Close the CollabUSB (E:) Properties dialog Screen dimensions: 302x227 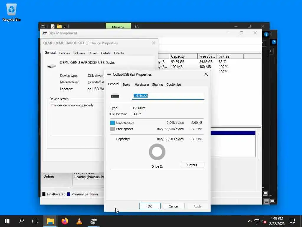point(206,74)
